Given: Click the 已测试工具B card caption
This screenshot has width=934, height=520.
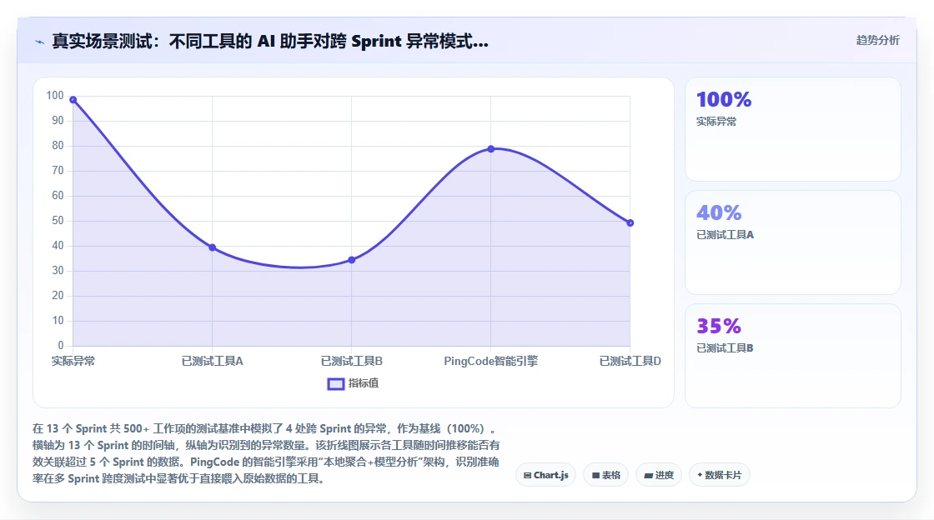Looking at the screenshot, I should 725,348.
